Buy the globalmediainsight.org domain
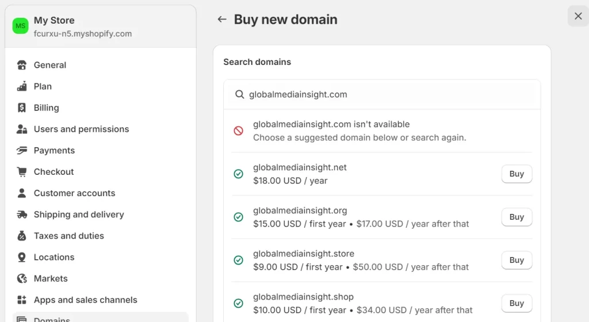The image size is (589, 322). tap(517, 217)
